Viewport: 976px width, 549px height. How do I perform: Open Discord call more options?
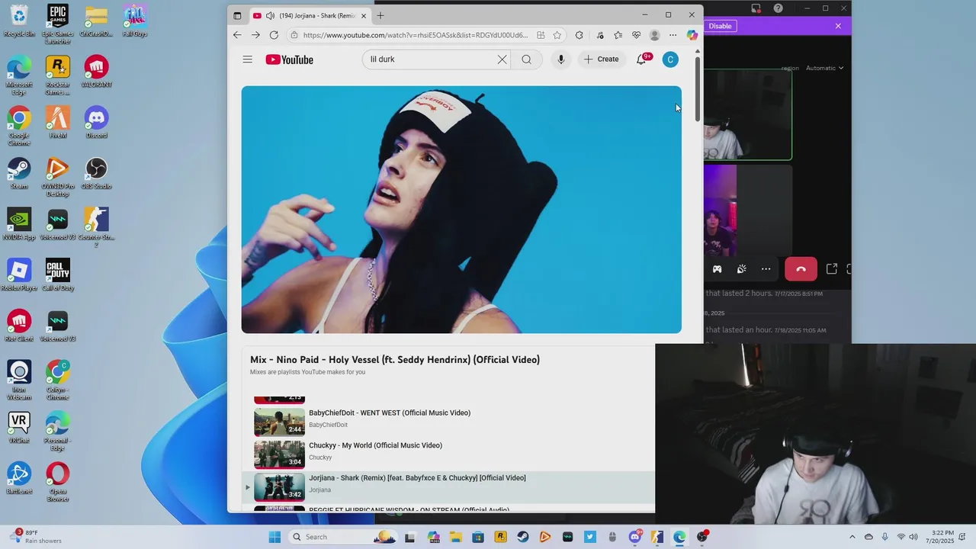click(766, 268)
